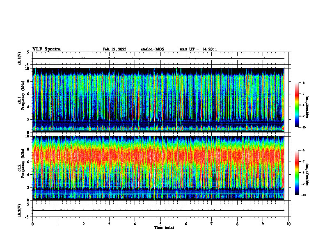Click the 'ch.1(V)' axis label
This screenshot has width=325, height=251.
point(20,58)
